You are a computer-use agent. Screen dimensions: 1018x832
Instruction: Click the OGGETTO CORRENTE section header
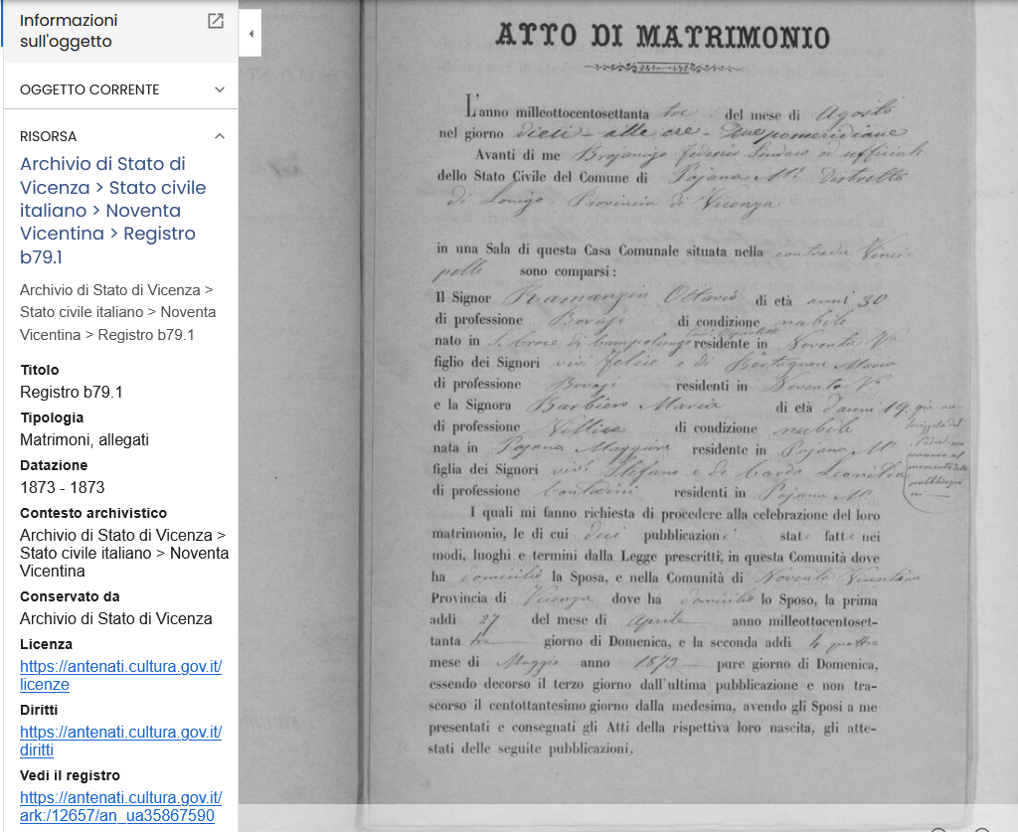pos(120,89)
